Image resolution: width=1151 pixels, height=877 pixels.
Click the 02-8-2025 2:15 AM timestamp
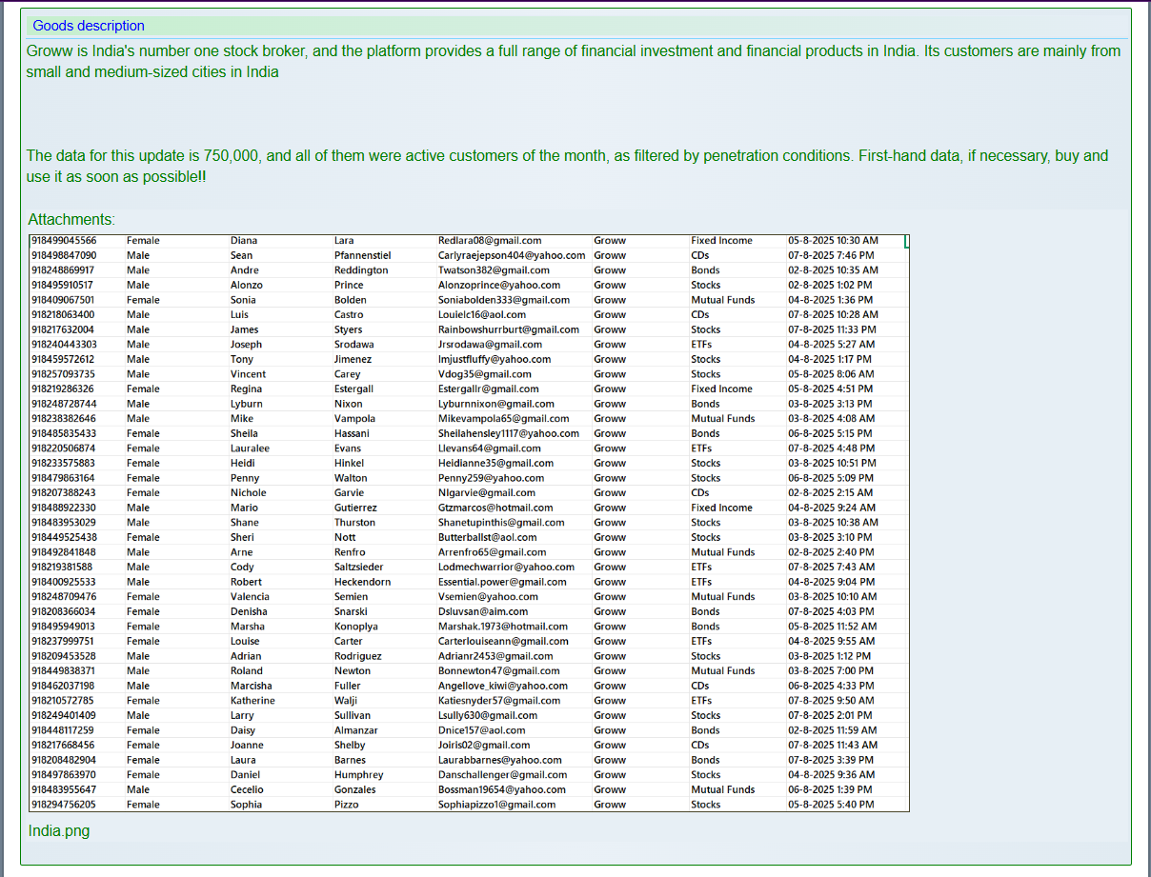tap(830, 493)
